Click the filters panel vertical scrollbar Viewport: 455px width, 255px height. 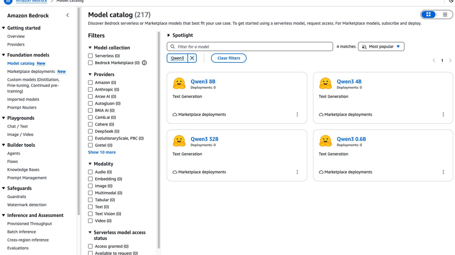click(159, 140)
